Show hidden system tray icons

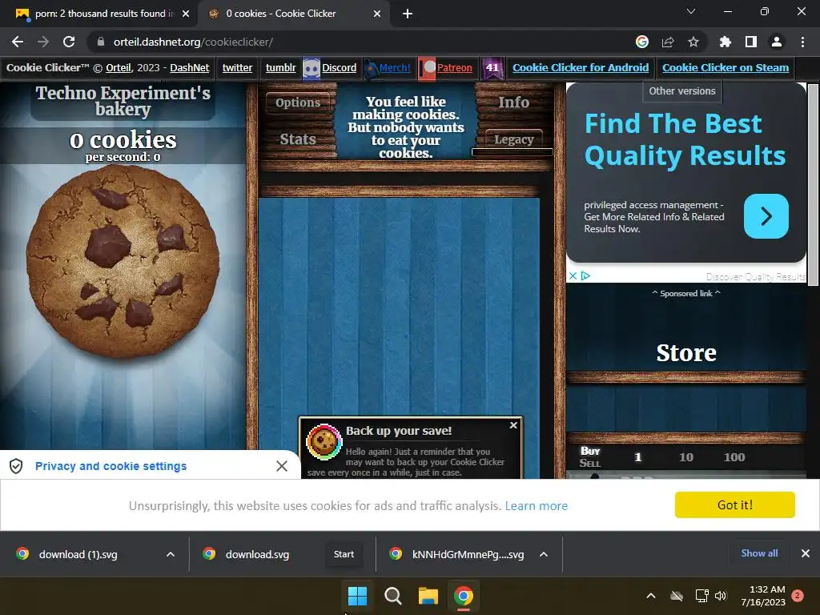coord(651,596)
